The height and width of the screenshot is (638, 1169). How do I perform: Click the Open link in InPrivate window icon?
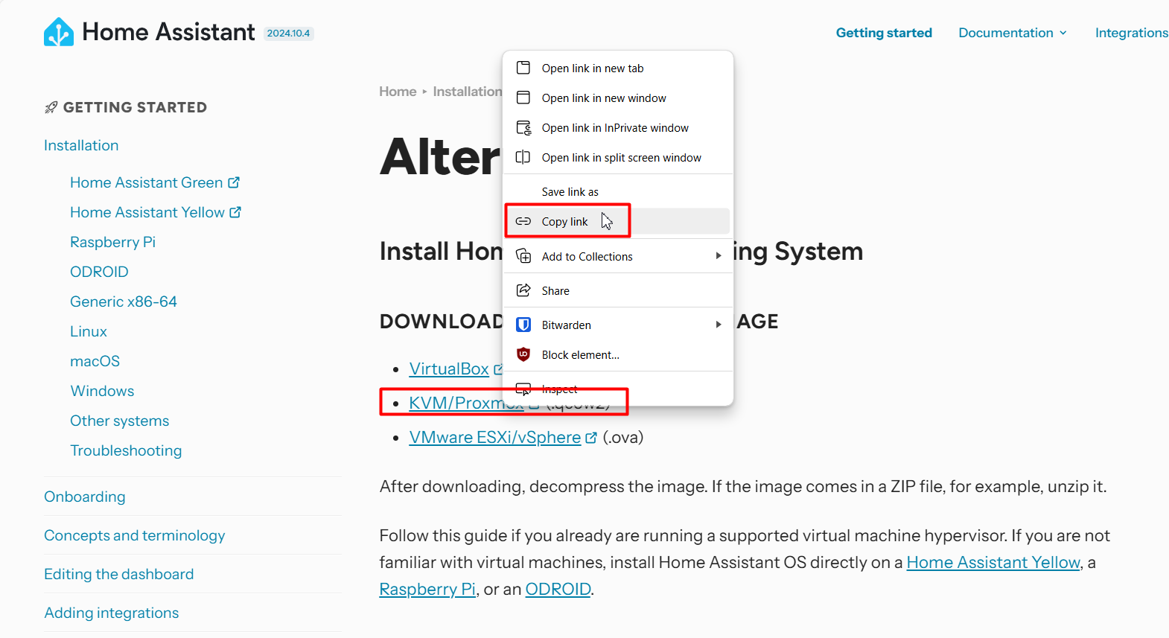tap(523, 127)
